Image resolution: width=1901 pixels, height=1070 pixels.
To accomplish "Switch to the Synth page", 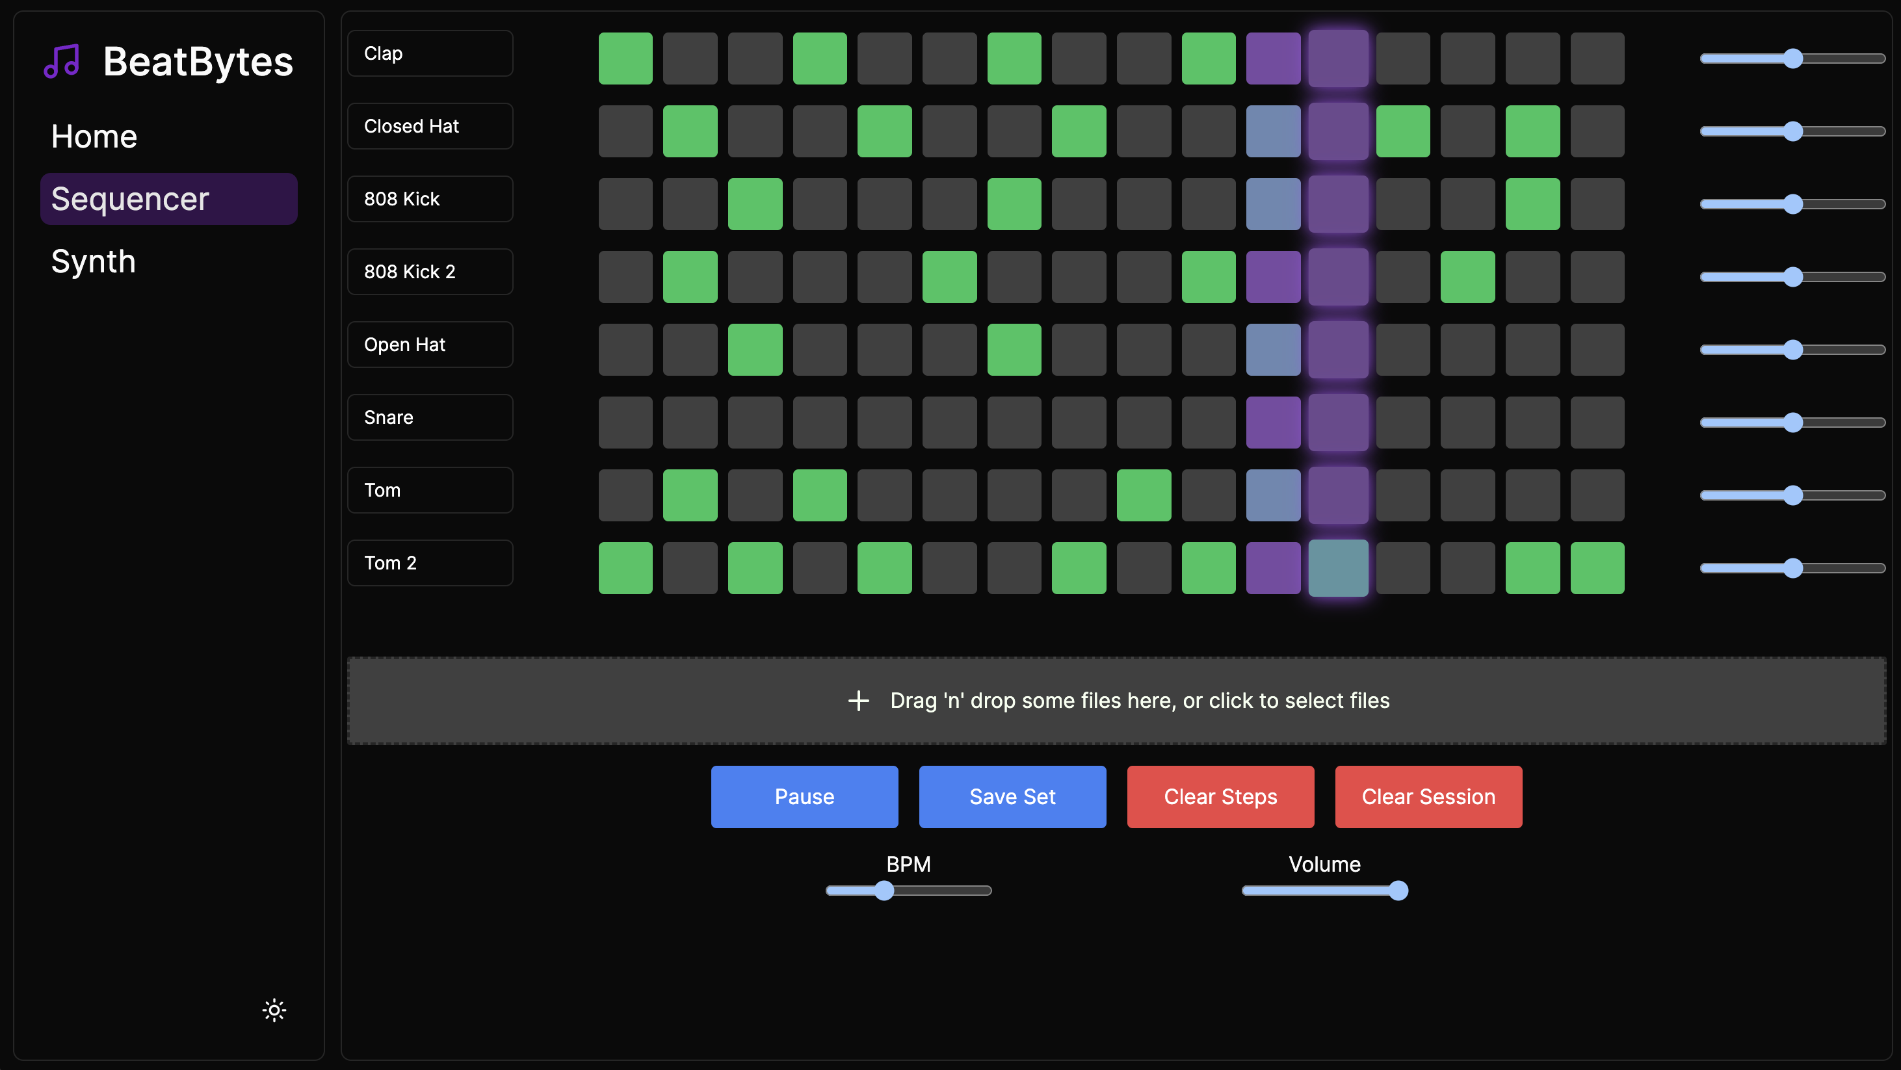I will click(x=94, y=261).
